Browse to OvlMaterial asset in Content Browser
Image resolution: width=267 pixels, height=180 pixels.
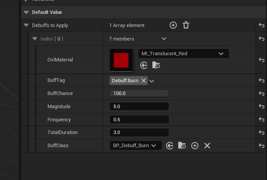click(x=156, y=65)
